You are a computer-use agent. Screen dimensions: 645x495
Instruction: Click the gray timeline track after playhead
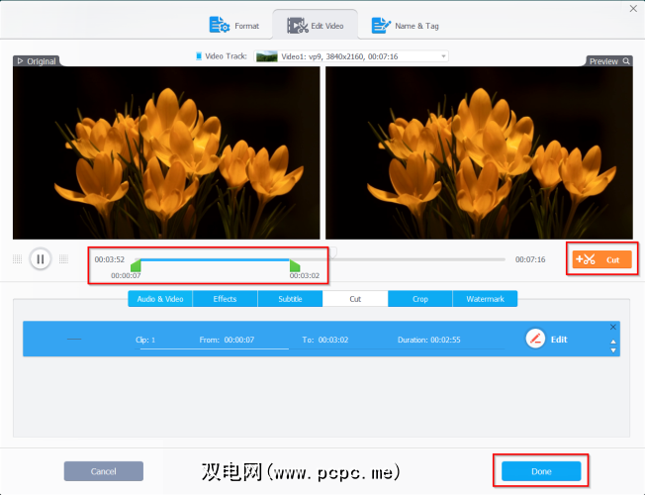point(420,259)
